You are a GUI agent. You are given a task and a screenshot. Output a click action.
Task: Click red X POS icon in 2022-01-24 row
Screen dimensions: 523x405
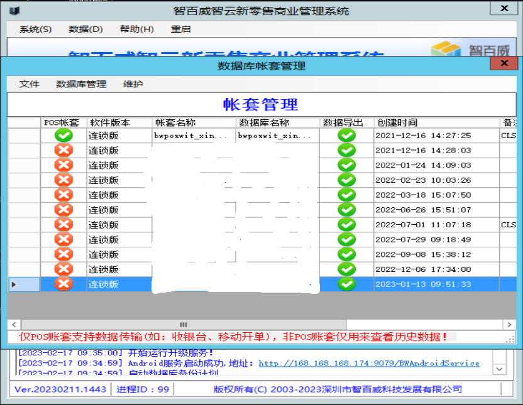pos(63,165)
